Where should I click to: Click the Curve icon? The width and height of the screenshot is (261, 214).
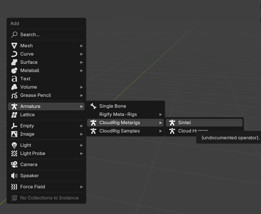[x=14, y=54]
